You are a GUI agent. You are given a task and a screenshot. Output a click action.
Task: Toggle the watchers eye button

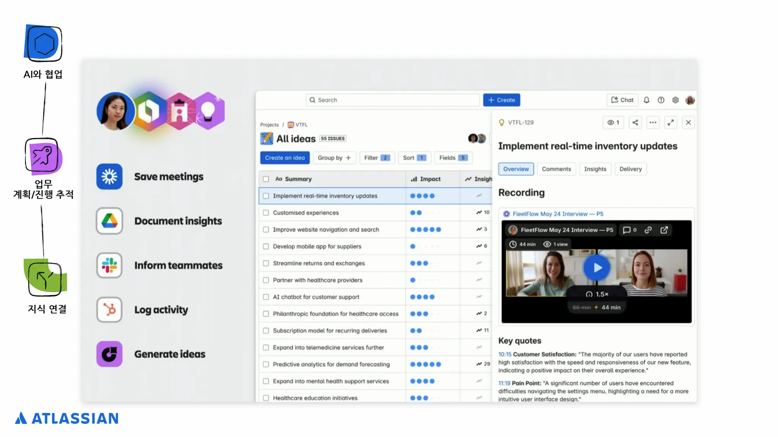tap(613, 123)
